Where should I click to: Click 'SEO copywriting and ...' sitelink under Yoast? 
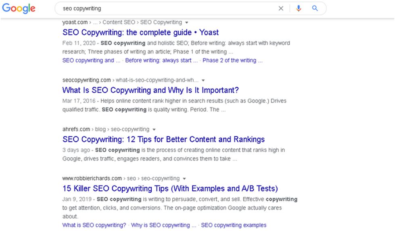click(x=91, y=60)
